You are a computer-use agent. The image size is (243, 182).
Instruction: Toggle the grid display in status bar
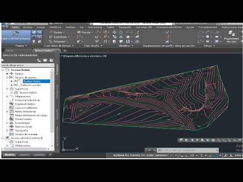(171, 155)
